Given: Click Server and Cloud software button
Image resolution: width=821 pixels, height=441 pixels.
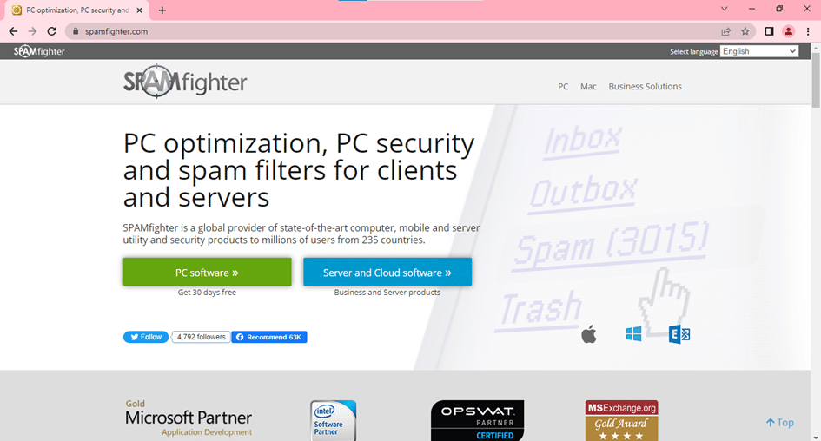Looking at the screenshot, I should (x=387, y=272).
